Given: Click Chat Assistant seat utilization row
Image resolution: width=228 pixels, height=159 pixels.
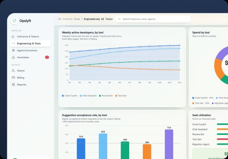Looking at the screenshot, I should click(x=210, y=129).
